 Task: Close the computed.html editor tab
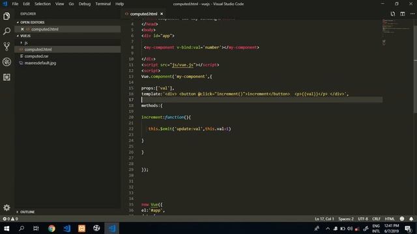162,14
